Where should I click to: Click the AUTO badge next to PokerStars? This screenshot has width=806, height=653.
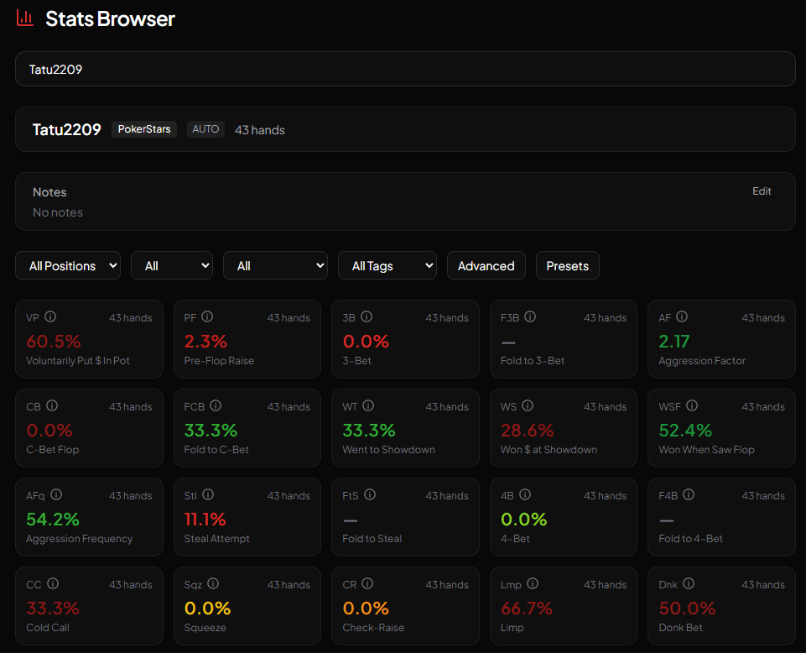click(205, 129)
